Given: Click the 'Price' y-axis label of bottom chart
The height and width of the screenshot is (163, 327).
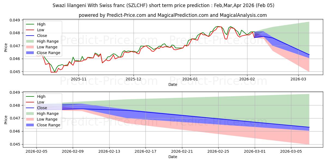Looking at the screenshot, I should click(6, 120).
